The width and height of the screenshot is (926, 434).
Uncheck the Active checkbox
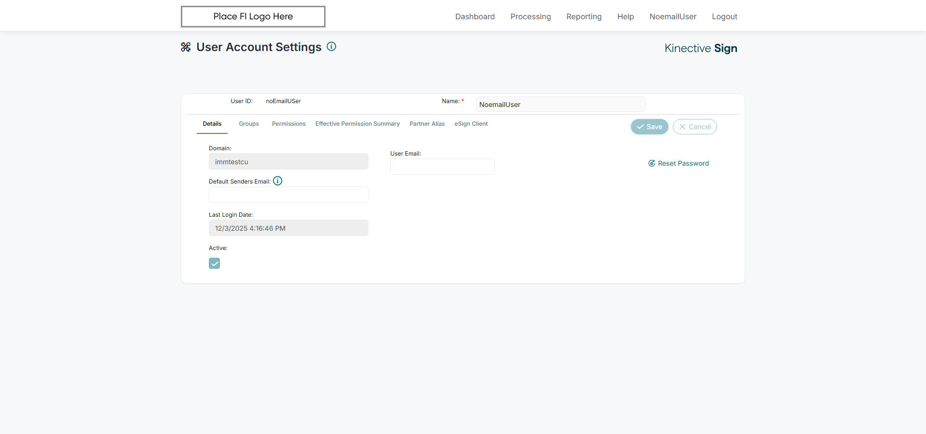[214, 263]
